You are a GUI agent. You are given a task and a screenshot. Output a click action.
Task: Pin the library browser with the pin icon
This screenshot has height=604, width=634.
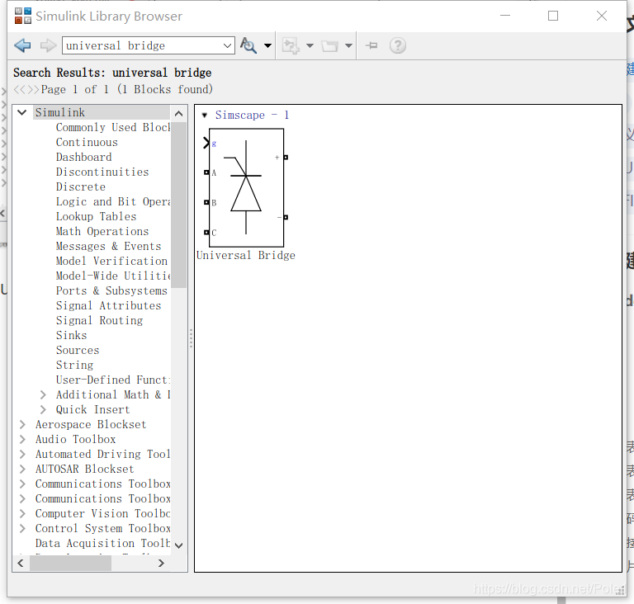point(371,45)
